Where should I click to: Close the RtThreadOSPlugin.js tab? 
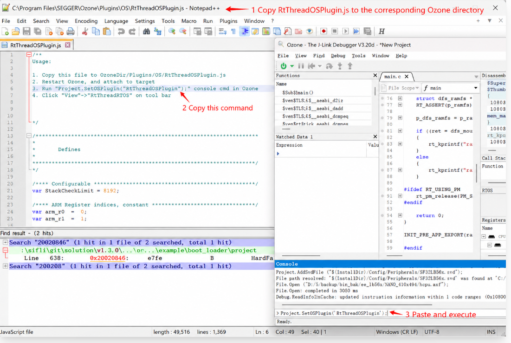67,45
